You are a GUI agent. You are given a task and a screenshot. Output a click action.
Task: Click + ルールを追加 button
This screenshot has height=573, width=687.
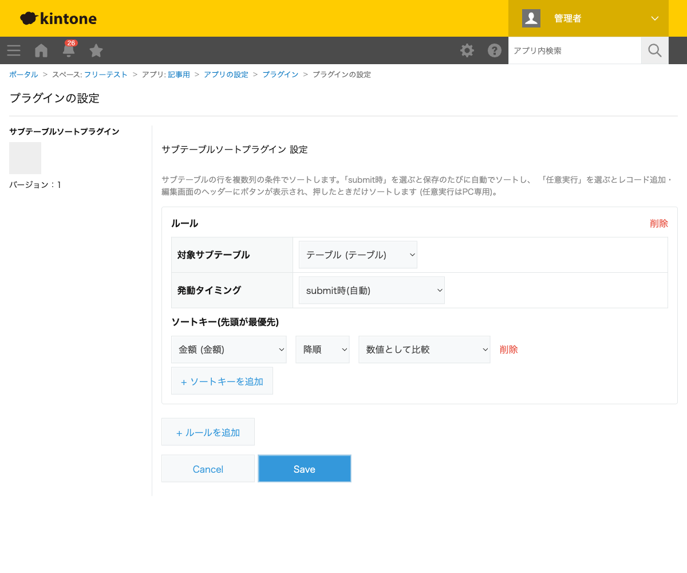pos(208,432)
